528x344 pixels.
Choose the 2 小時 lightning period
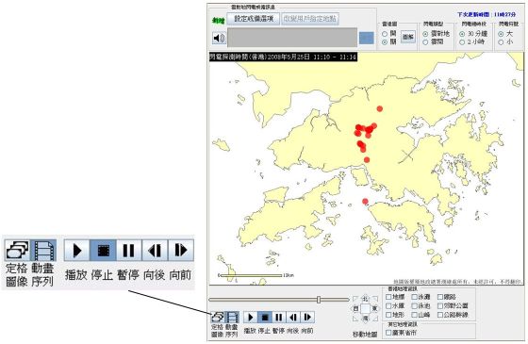pos(462,42)
